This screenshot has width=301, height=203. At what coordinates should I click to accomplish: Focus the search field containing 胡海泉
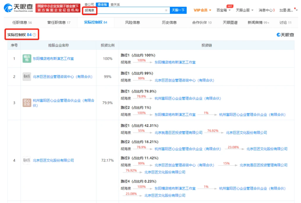(x=126, y=10)
